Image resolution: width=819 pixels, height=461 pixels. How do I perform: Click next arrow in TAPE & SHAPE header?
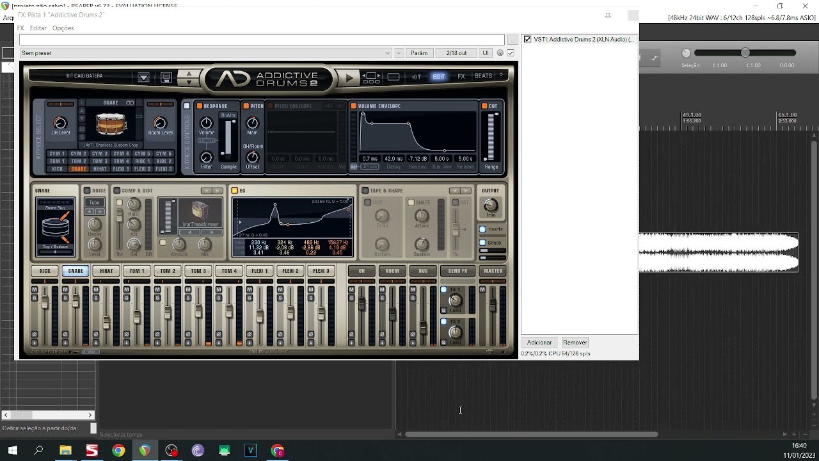(x=465, y=191)
